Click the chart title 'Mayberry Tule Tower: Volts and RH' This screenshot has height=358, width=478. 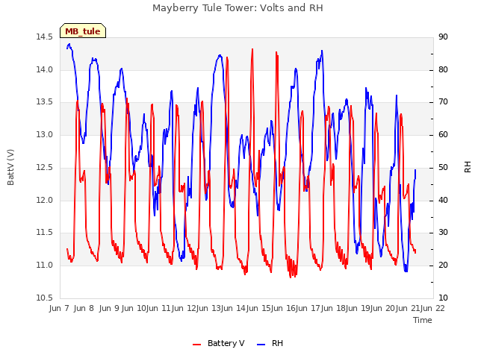click(238, 7)
